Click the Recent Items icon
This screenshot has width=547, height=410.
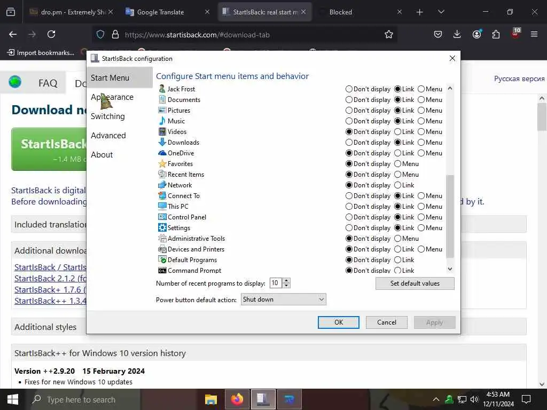(x=162, y=175)
